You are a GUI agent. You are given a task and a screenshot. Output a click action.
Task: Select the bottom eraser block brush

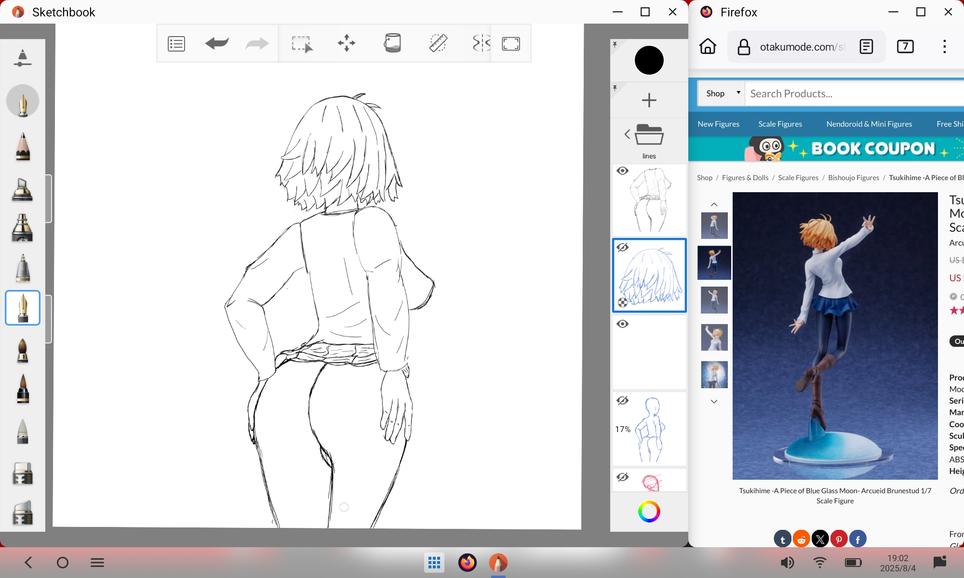(x=22, y=512)
